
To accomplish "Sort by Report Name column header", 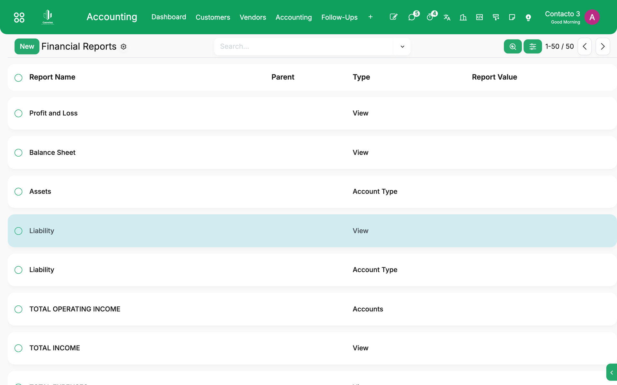I will click(x=52, y=77).
